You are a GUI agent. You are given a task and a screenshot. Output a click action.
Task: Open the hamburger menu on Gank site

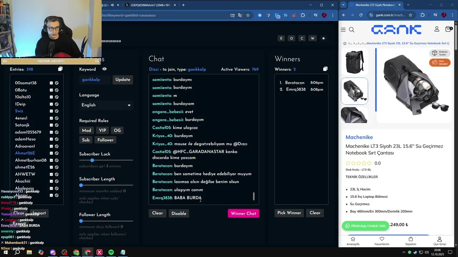click(x=343, y=30)
